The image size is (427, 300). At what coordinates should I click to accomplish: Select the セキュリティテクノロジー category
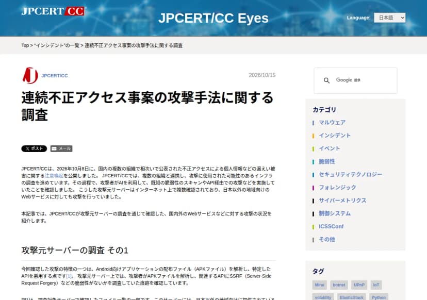[x=351, y=175]
